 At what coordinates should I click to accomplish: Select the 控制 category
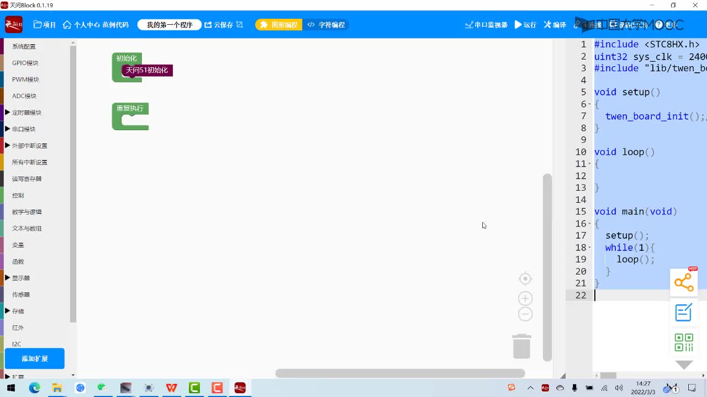pyautogui.click(x=18, y=195)
